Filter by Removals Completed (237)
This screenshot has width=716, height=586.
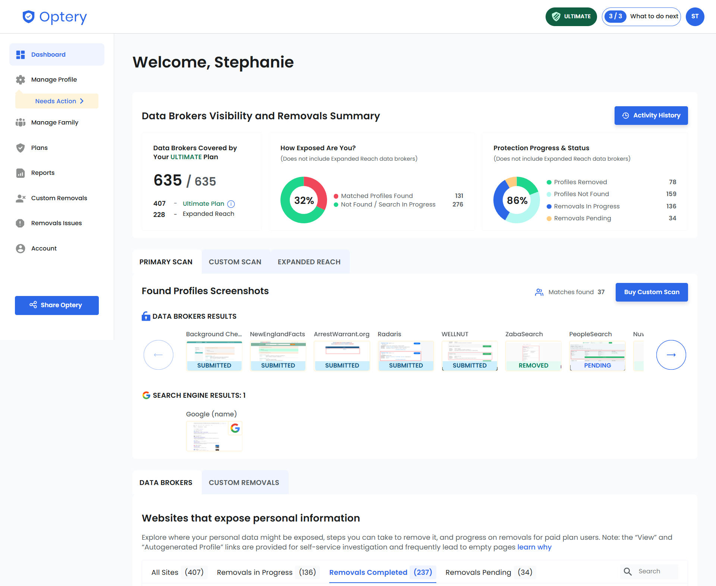[383, 572]
